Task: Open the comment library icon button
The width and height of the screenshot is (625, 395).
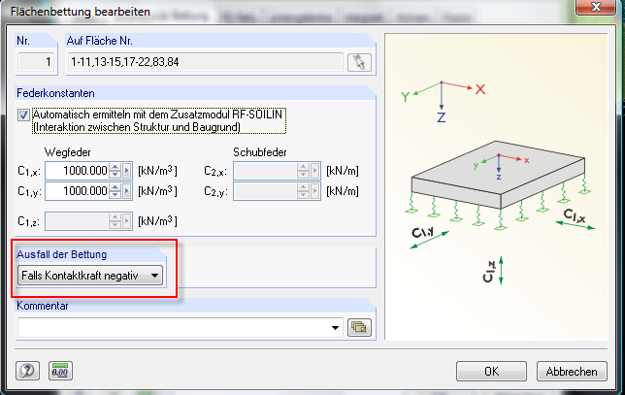Action: coord(359,327)
